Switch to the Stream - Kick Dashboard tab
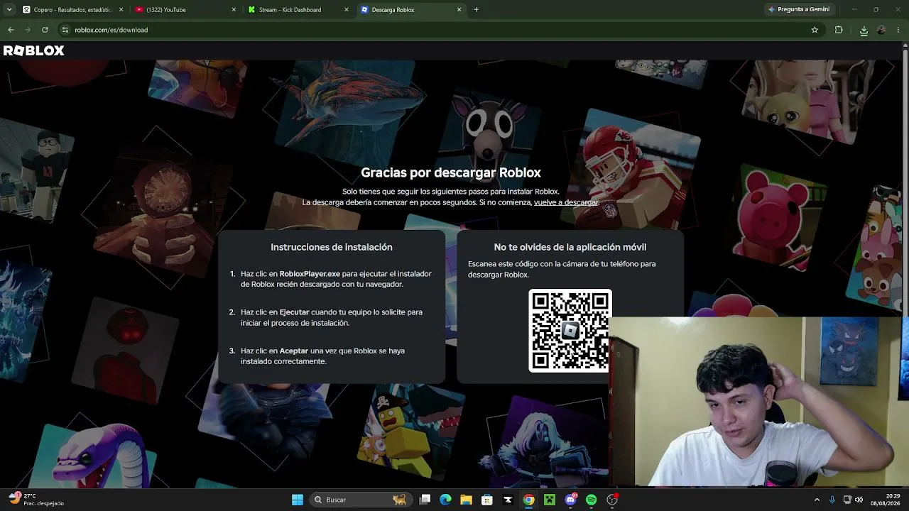909x511 pixels. [x=298, y=10]
